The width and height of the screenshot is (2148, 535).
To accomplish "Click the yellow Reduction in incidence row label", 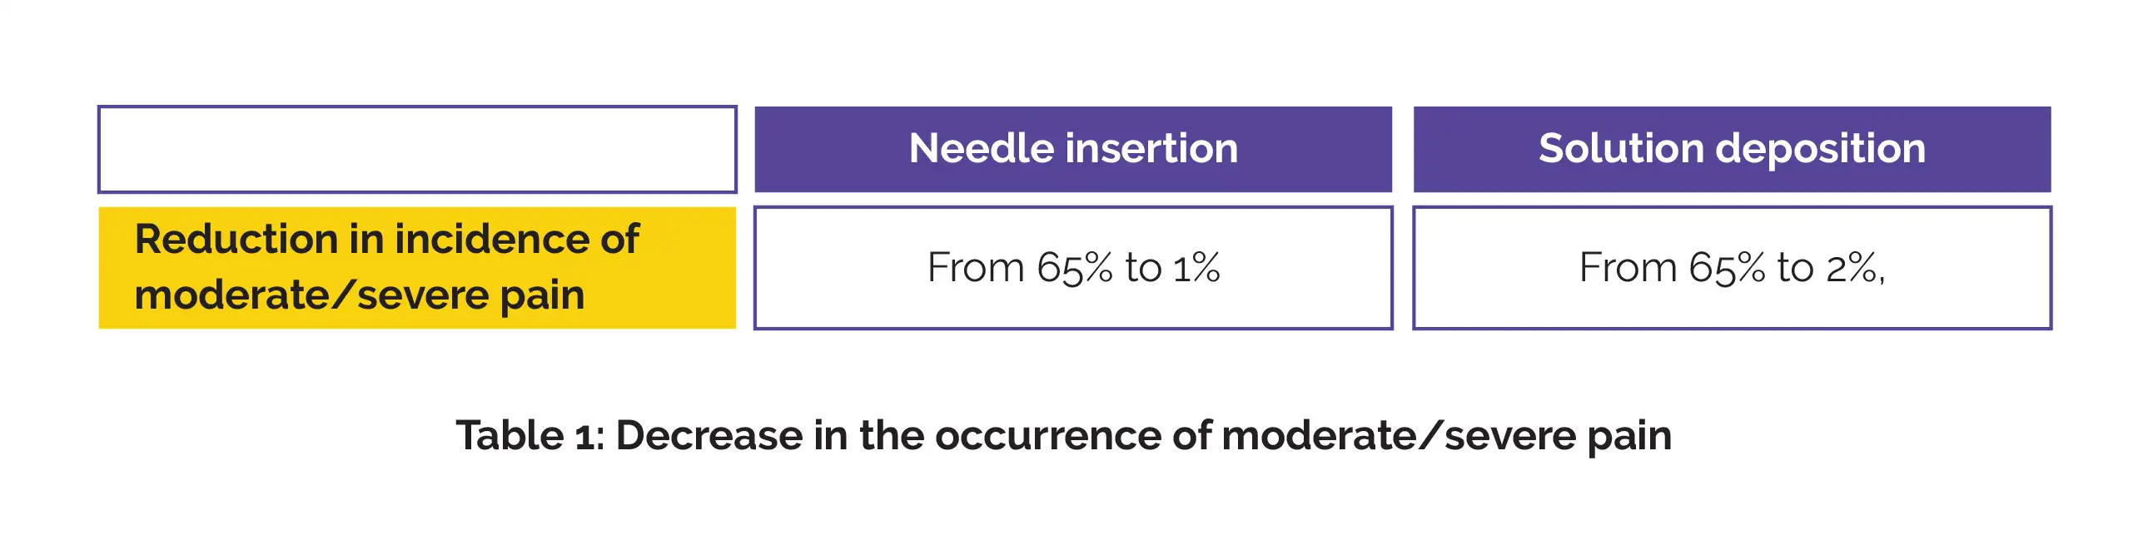I will 417,268.
